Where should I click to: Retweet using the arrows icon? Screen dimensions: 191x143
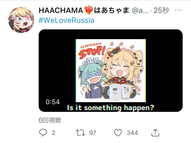pos(80,133)
